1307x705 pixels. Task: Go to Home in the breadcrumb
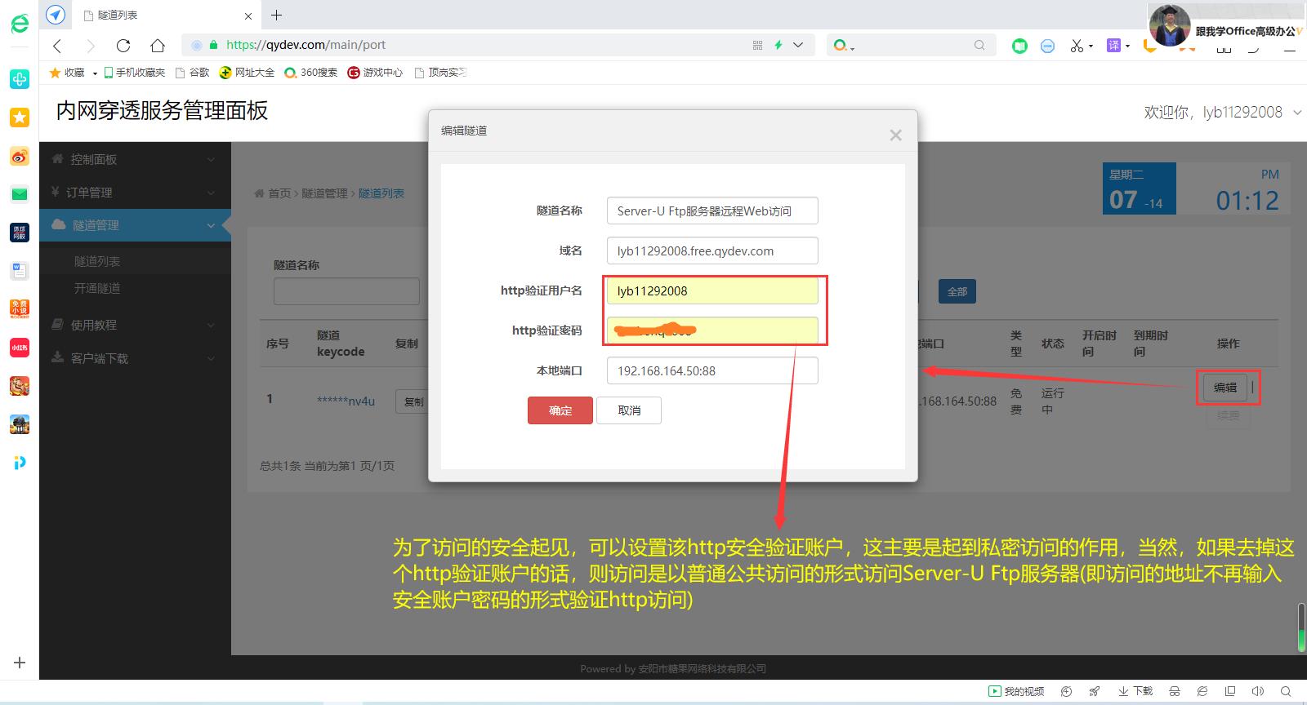click(279, 193)
